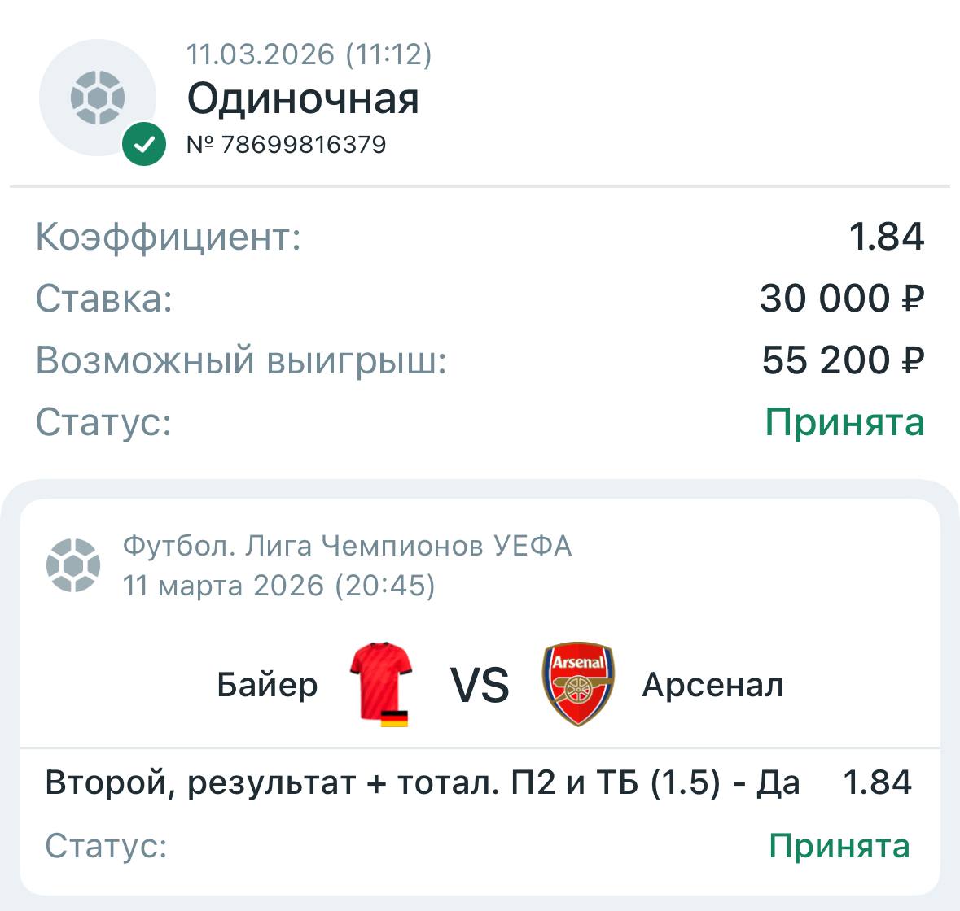The width and height of the screenshot is (960, 911).
Task: Open the Одиночная bet title
Action: 303,99
